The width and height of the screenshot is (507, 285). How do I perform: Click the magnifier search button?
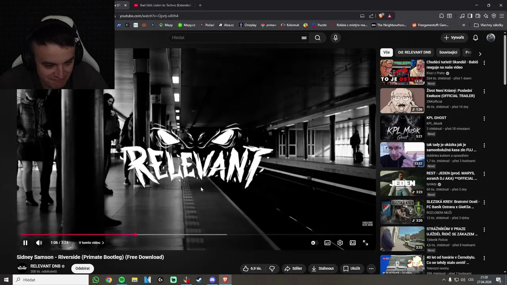[318, 38]
